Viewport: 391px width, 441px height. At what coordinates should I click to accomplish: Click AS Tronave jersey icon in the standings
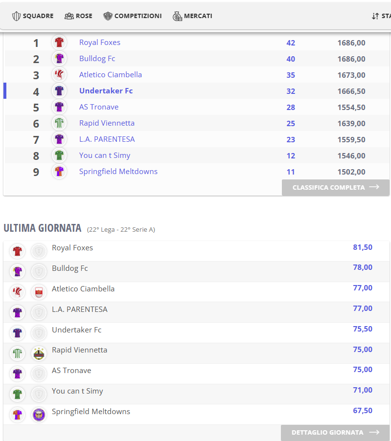(59, 107)
